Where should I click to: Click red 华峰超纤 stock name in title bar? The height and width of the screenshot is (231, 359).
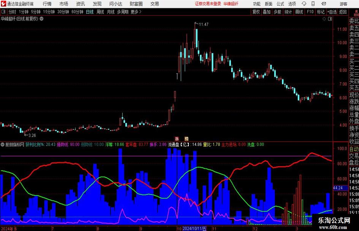point(231,4)
